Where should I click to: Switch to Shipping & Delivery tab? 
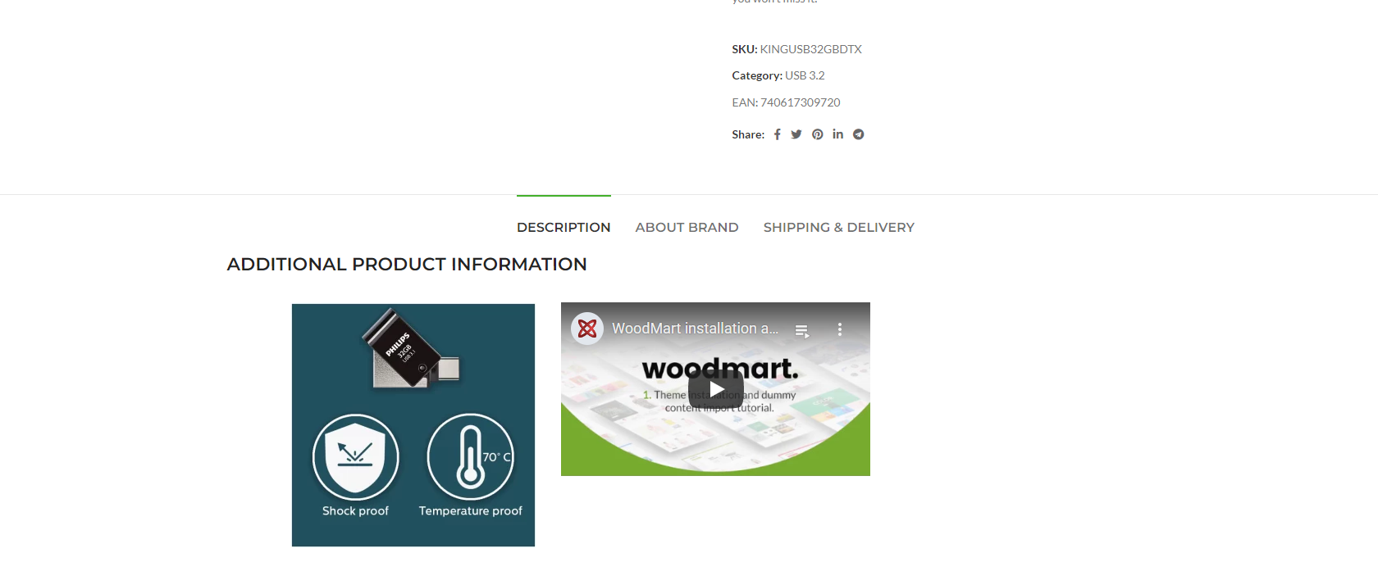[x=838, y=227]
